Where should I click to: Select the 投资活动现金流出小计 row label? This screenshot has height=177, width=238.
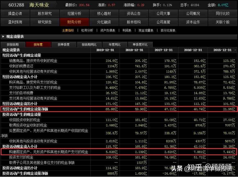point(20,168)
